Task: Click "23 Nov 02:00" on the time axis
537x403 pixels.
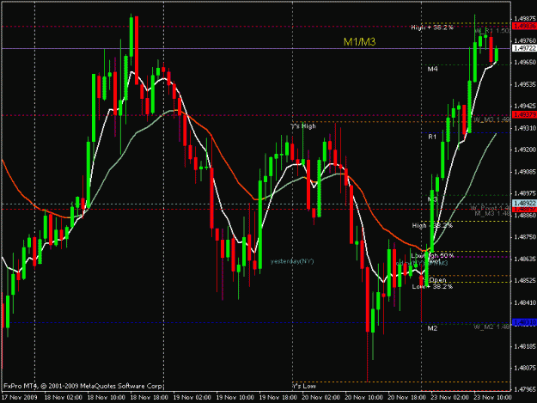Action: 449,398
